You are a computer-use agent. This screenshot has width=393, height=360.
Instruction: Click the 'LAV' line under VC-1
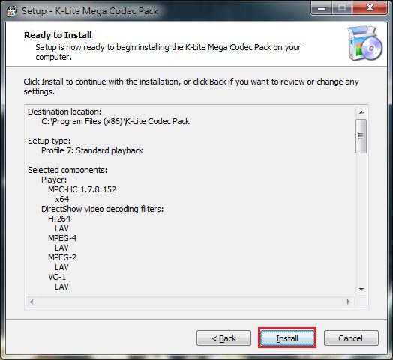pyautogui.click(x=61, y=287)
